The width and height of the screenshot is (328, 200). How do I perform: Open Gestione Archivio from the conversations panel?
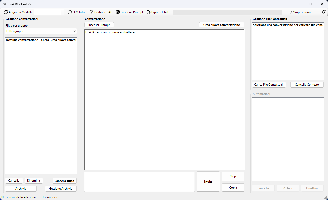[x=61, y=189]
